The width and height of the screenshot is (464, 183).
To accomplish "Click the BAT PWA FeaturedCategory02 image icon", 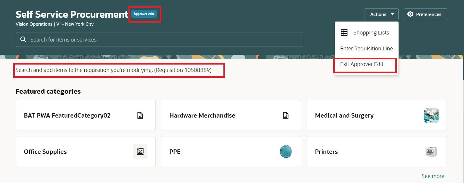I will pos(140,116).
